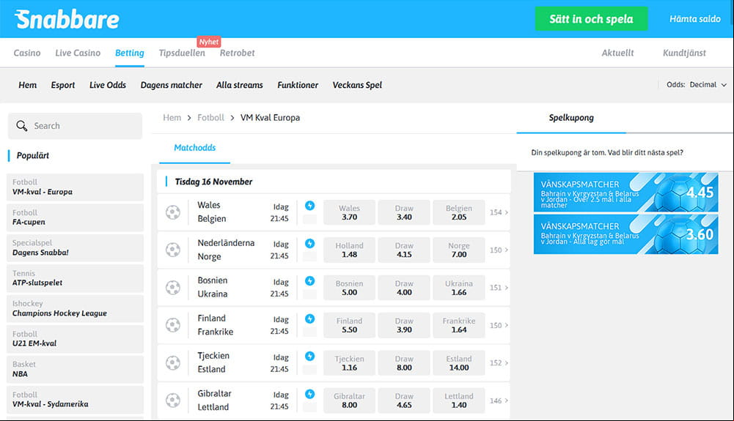
Task: Click football icon for Tjeckien Estland match
Action: [173, 362]
